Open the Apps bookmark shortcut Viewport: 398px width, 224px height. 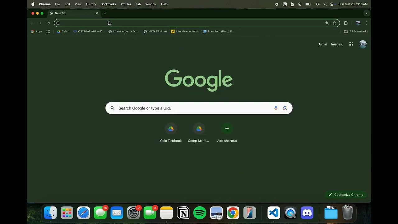click(x=37, y=31)
